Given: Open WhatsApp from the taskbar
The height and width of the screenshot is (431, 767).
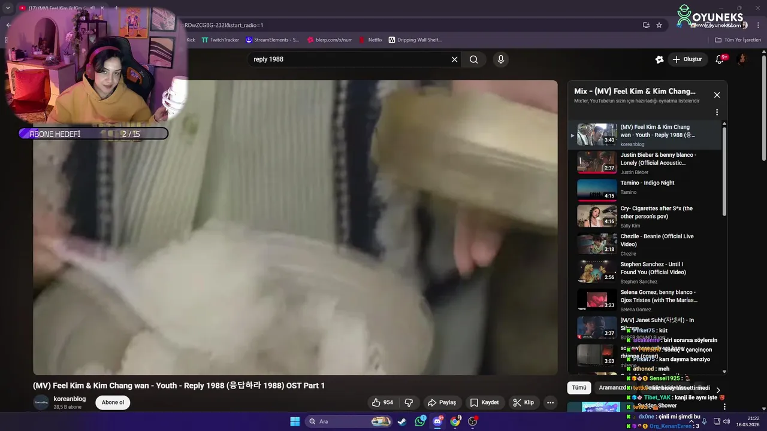Looking at the screenshot, I should coord(420,421).
